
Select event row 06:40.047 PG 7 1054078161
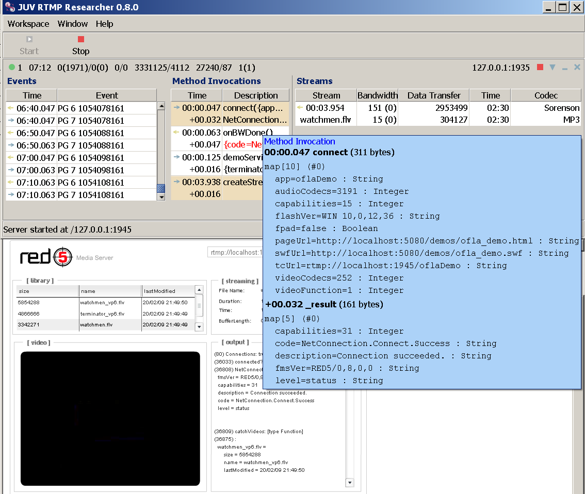82,121
